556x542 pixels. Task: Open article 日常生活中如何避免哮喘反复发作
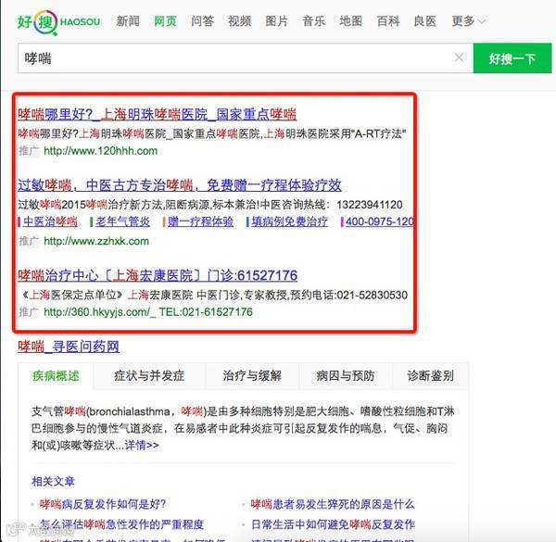(x=333, y=524)
